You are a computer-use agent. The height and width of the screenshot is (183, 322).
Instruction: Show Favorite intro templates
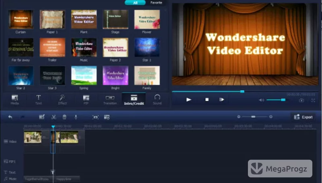[156, 3]
